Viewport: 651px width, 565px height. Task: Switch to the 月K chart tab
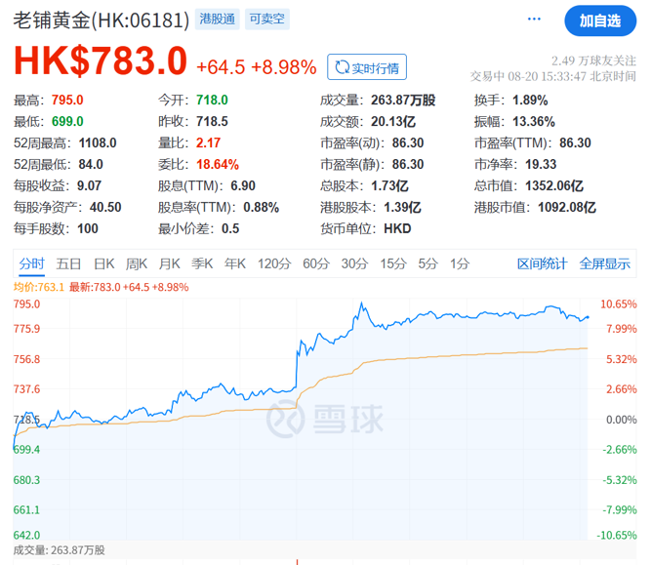click(x=169, y=263)
